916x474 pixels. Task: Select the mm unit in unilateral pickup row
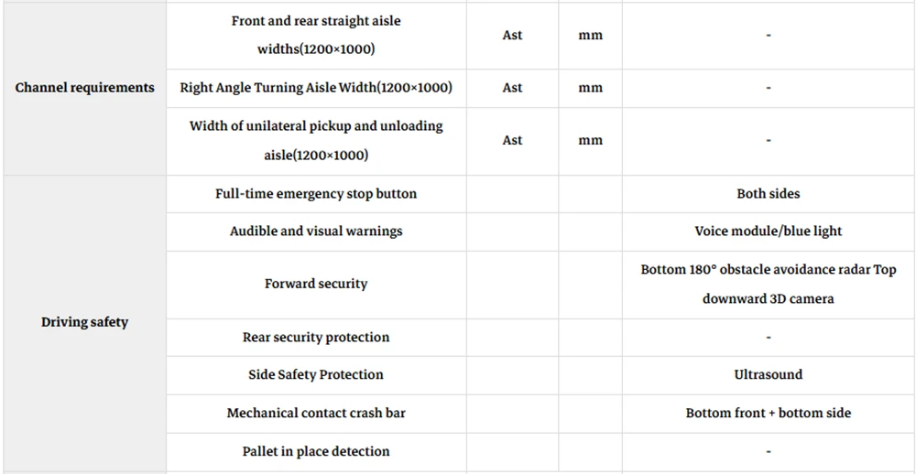pos(591,141)
